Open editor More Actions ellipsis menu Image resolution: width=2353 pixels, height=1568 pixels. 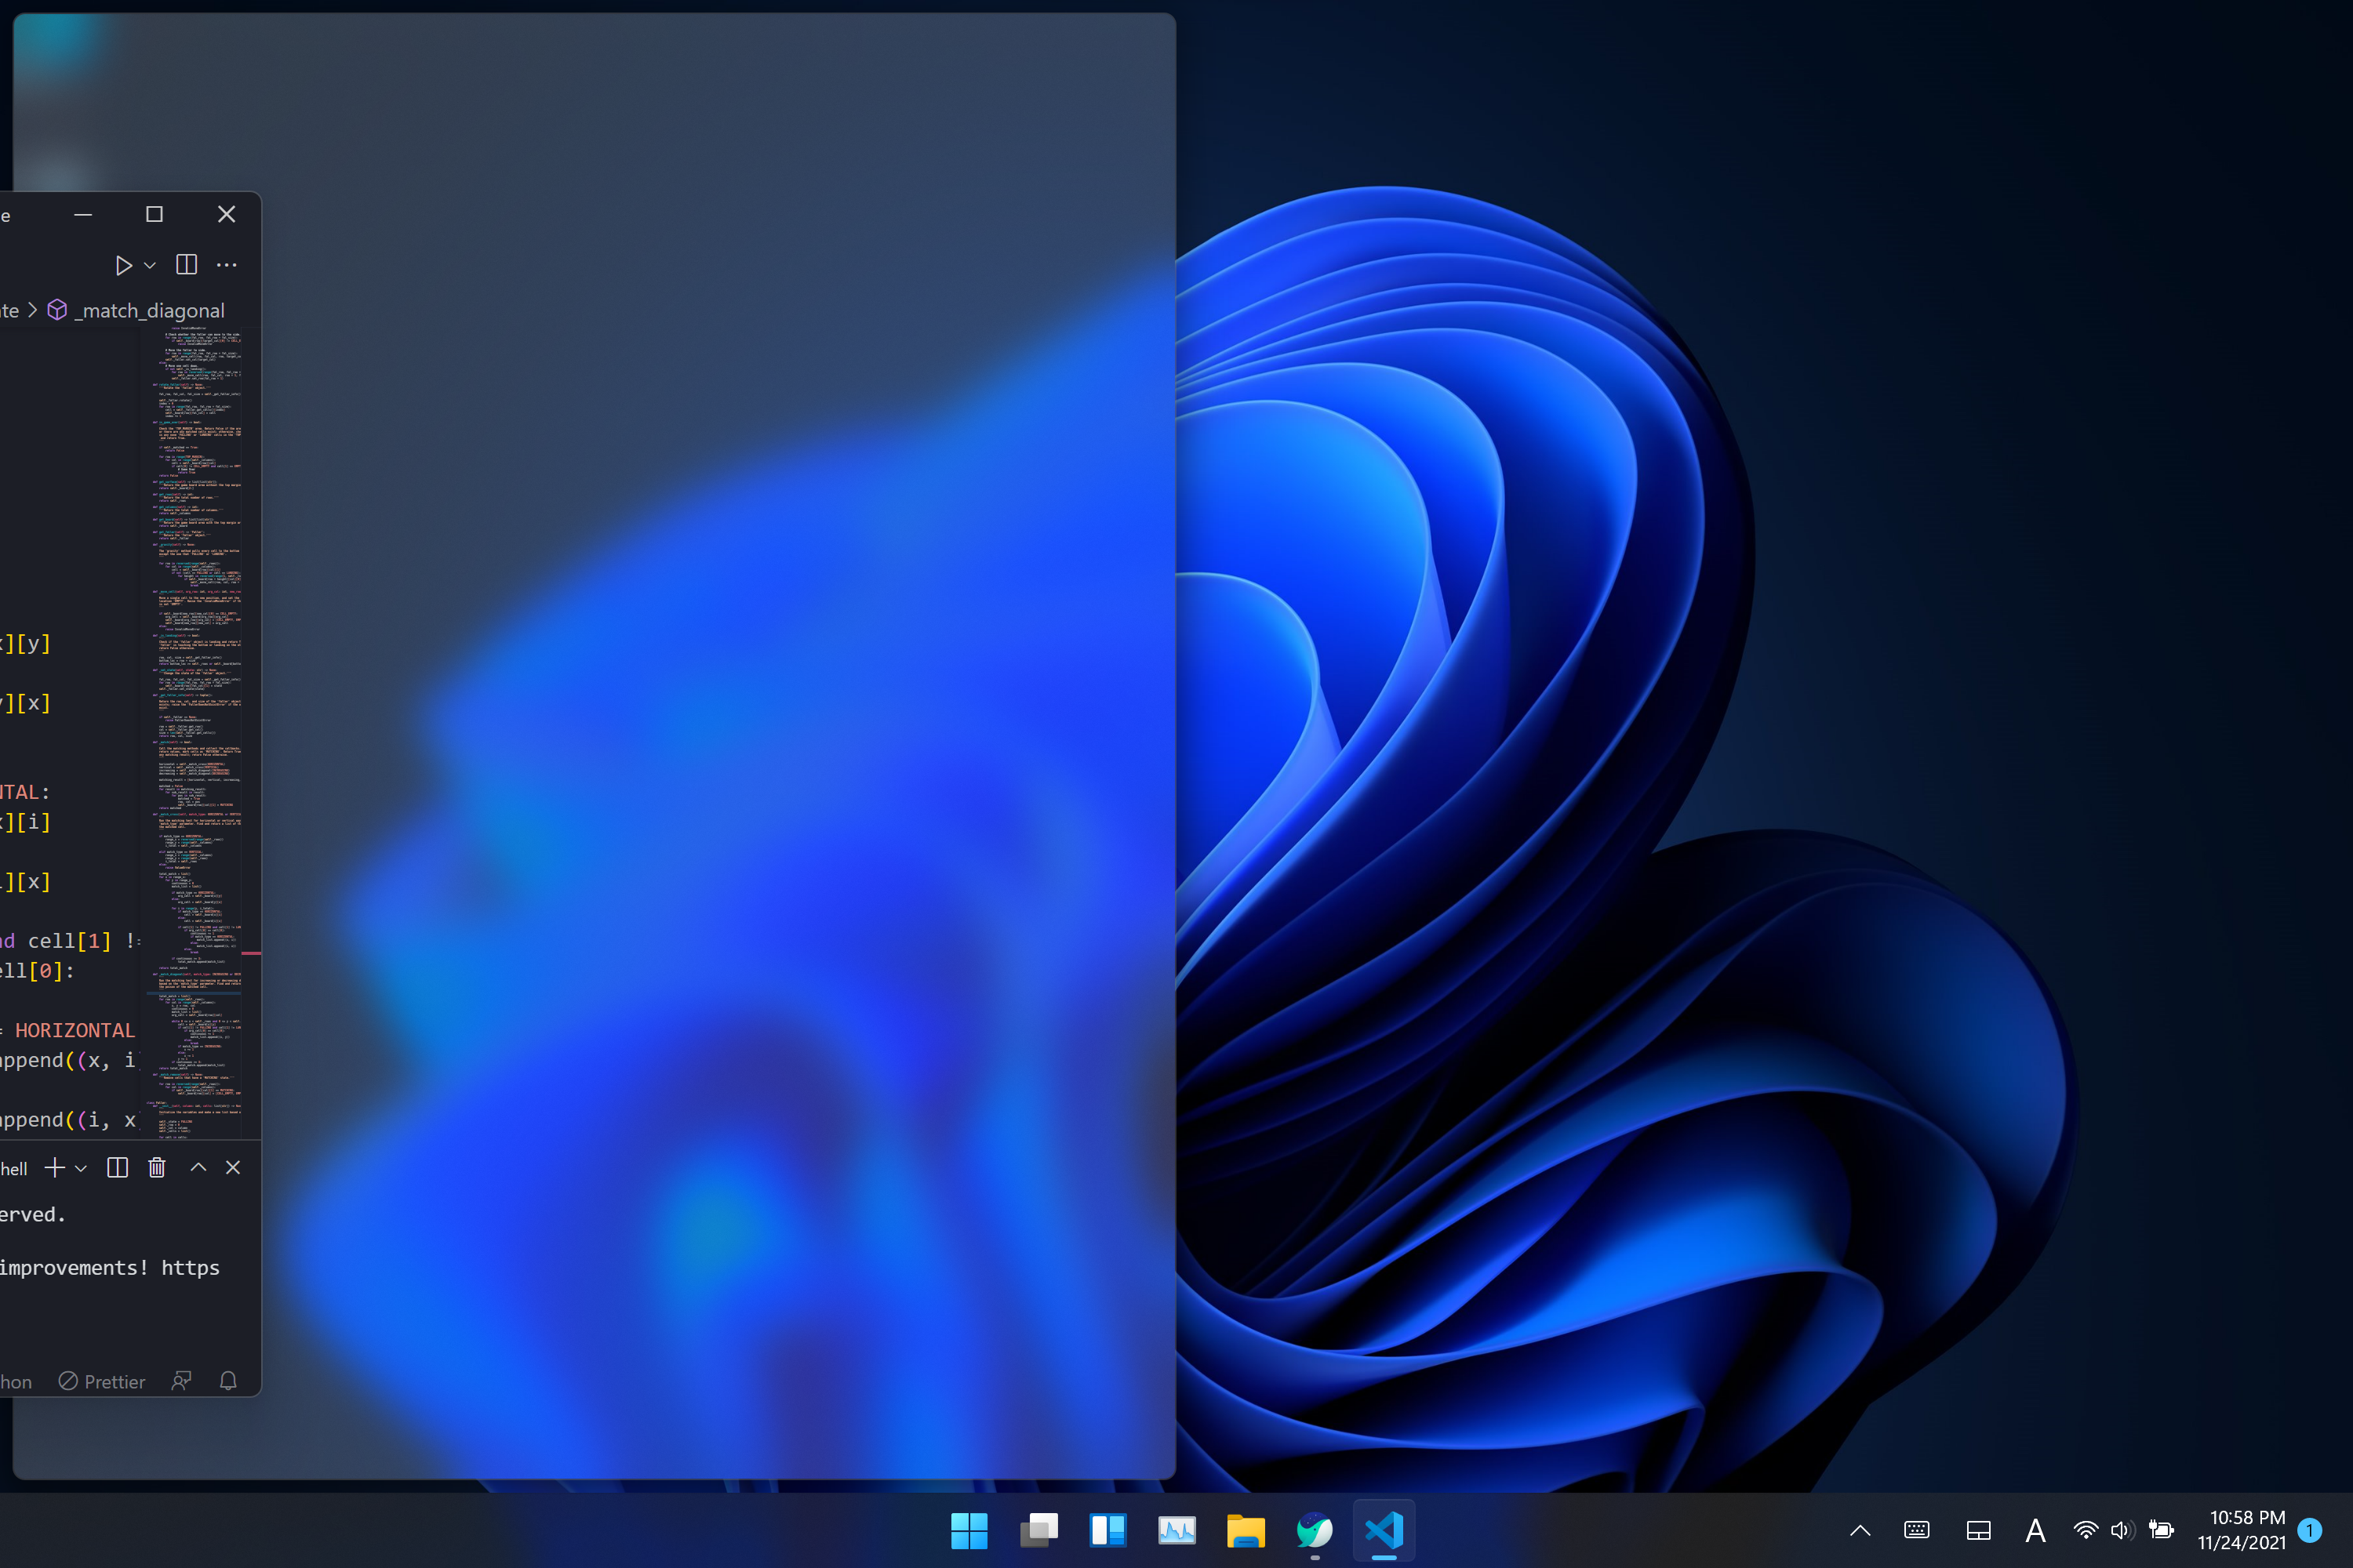coord(227,265)
